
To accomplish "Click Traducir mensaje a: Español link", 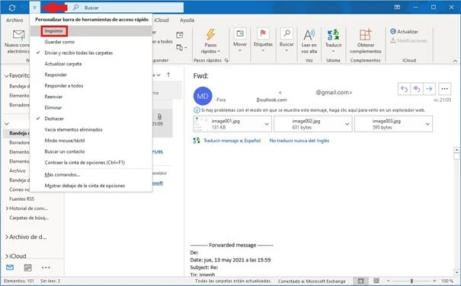I will (232, 141).
